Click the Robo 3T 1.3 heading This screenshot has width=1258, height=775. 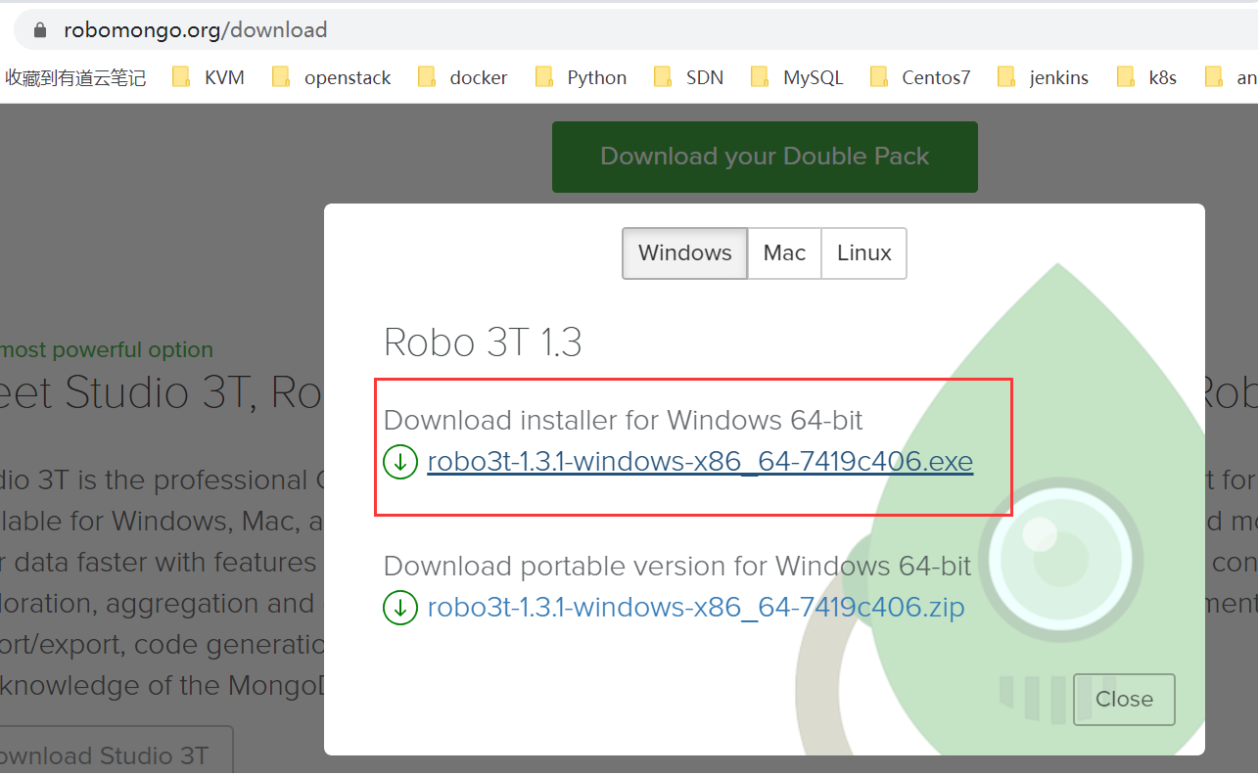pos(483,342)
